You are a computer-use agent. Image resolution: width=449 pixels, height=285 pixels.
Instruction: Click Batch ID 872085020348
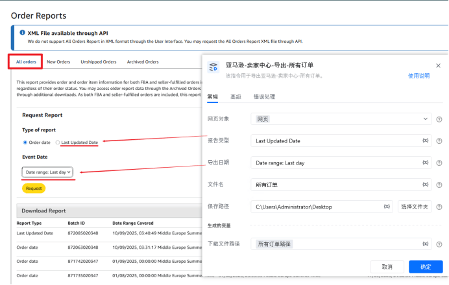coord(83,233)
